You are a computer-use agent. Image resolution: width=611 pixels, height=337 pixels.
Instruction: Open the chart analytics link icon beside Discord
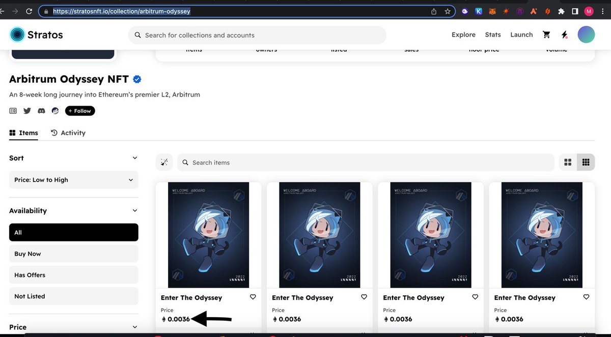(x=55, y=111)
